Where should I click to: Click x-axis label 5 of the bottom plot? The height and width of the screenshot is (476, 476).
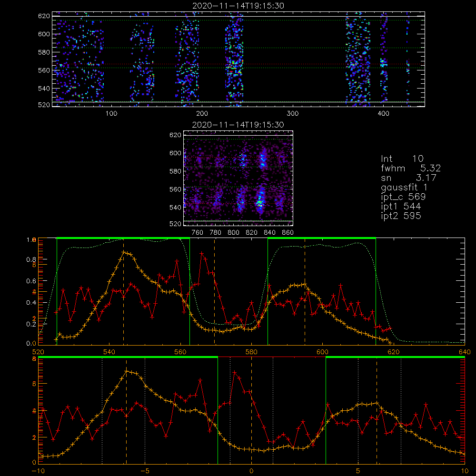point(358,471)
